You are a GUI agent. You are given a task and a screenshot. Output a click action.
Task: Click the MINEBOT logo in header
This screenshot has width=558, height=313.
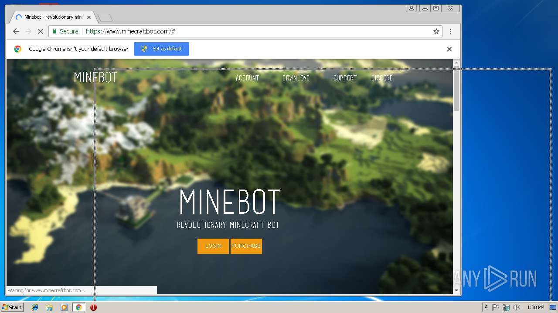[95, 77]
